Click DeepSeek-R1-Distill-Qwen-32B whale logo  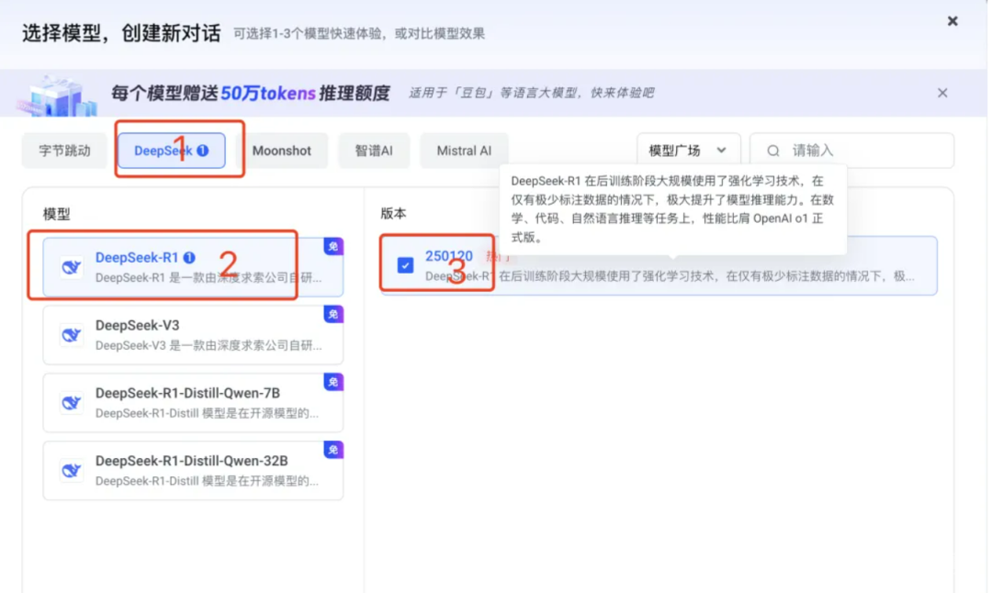pos(72,470)
